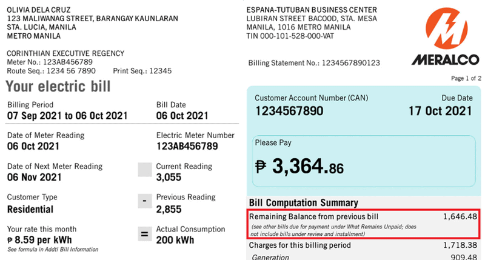485x260 pixels.
Task: Click charges amount 1,718.38
Action: [x=460, y=245]
